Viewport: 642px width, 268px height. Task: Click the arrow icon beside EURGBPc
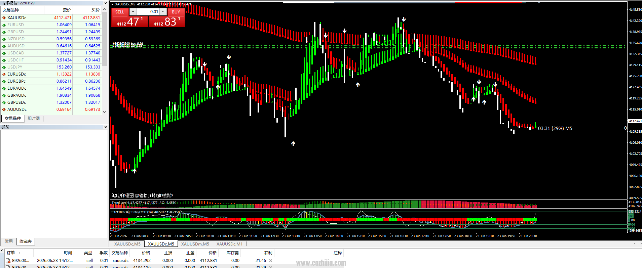(4, 81)
